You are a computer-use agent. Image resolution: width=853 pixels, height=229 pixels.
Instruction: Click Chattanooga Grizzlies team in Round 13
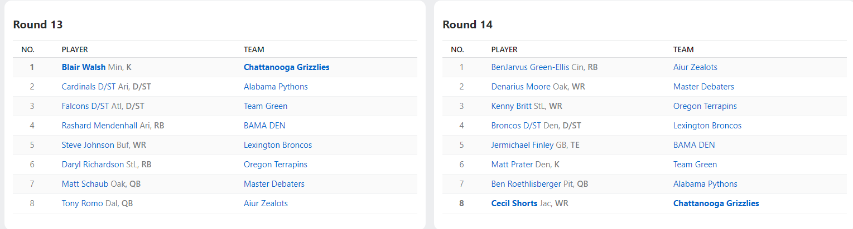pos(286,67)
